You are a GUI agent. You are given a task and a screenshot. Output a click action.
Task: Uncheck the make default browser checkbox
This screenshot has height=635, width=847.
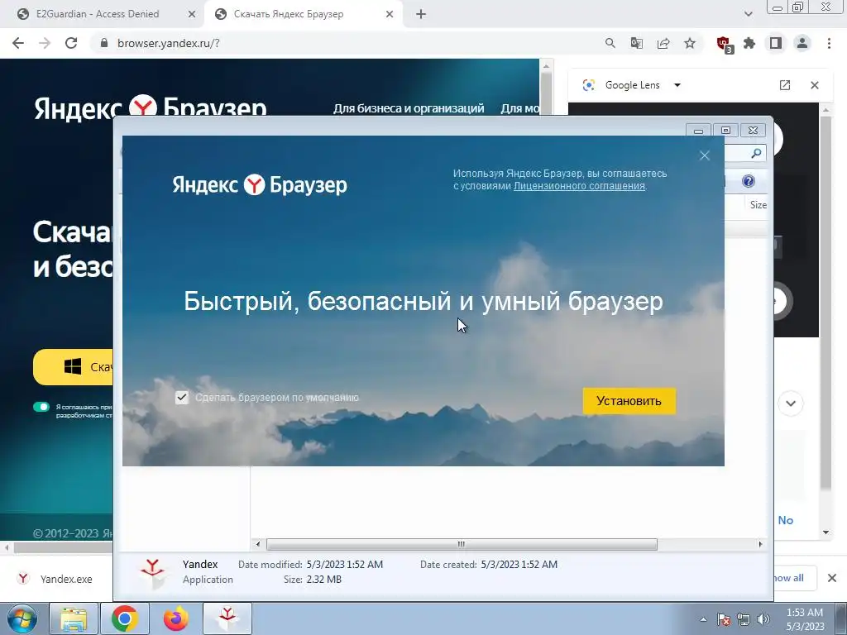[182, 398]
